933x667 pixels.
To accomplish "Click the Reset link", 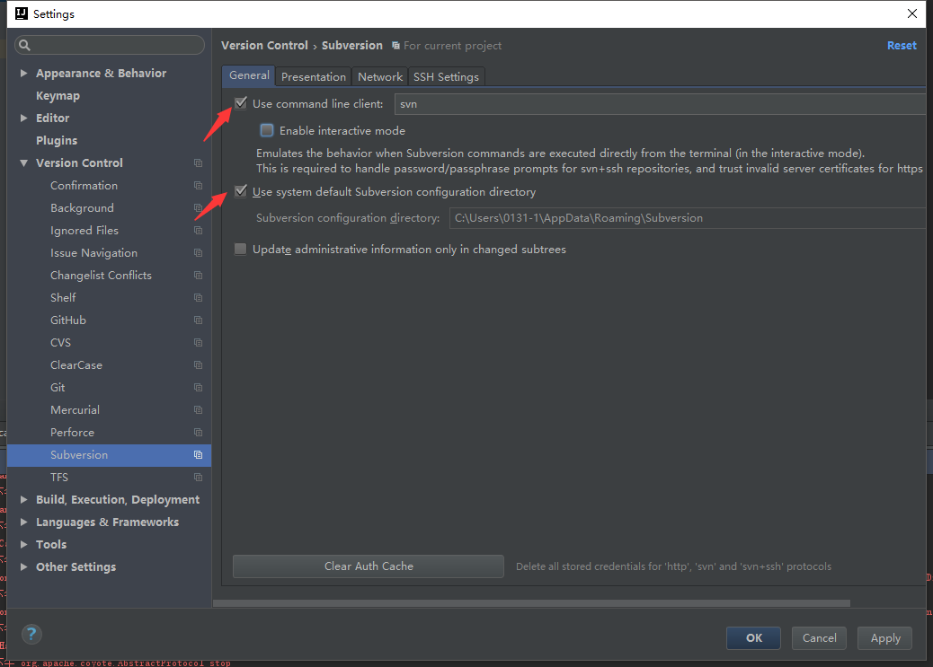I will pos(902,46).
